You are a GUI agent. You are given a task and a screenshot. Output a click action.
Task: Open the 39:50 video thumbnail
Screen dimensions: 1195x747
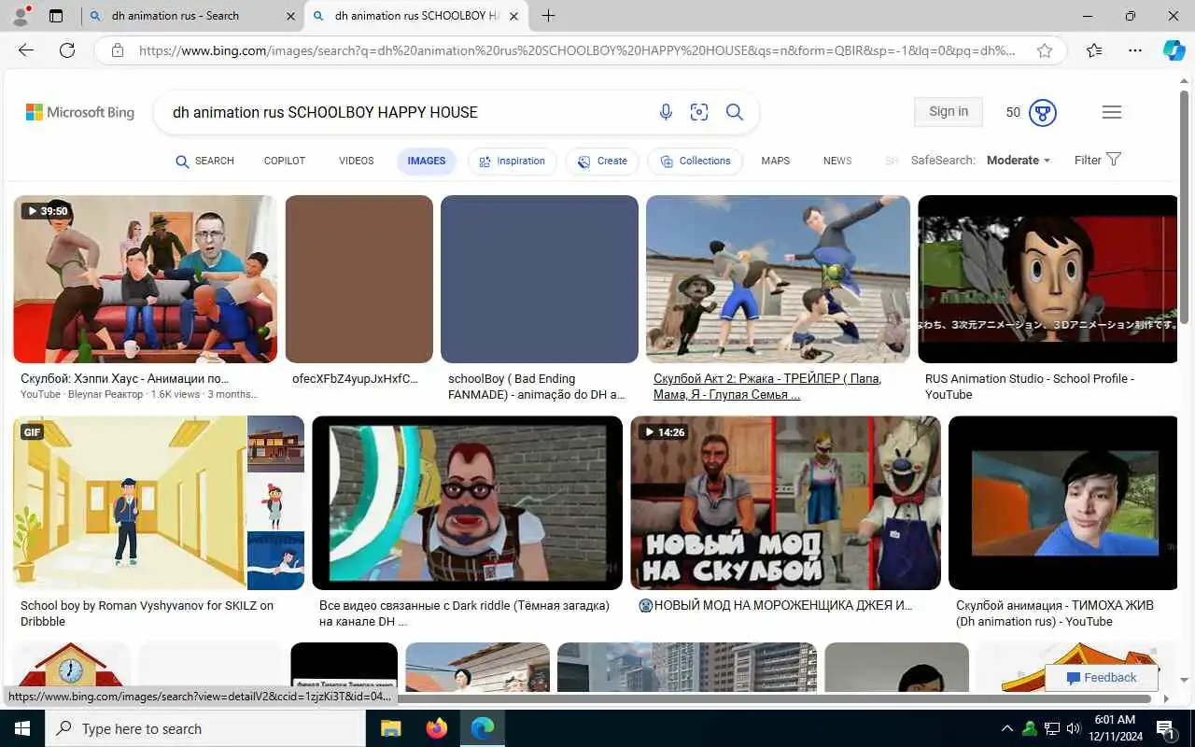(x=145, y=279)
